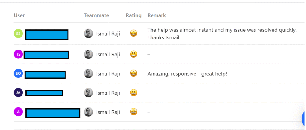The image size is (306, 130).
Task: Click star-struck rating emoji in A row
Action: tap(134, 112)
